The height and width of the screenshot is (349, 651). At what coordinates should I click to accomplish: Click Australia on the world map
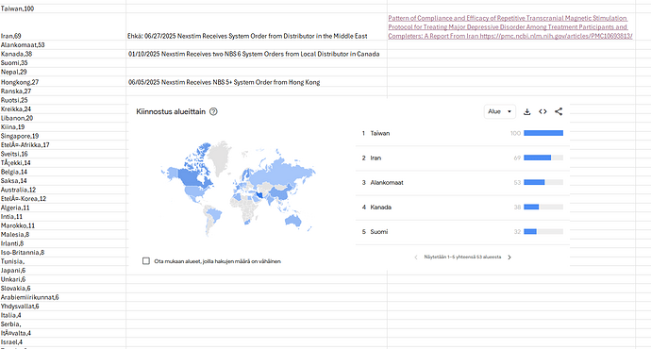293,221
